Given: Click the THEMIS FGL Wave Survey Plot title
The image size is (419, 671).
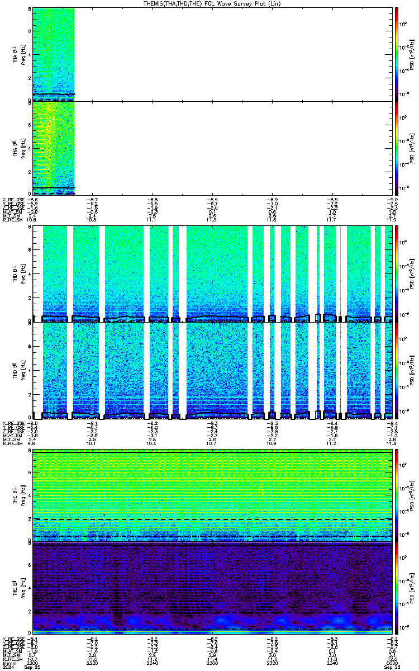Looking at the screenshot, I should tap(213, 3).
